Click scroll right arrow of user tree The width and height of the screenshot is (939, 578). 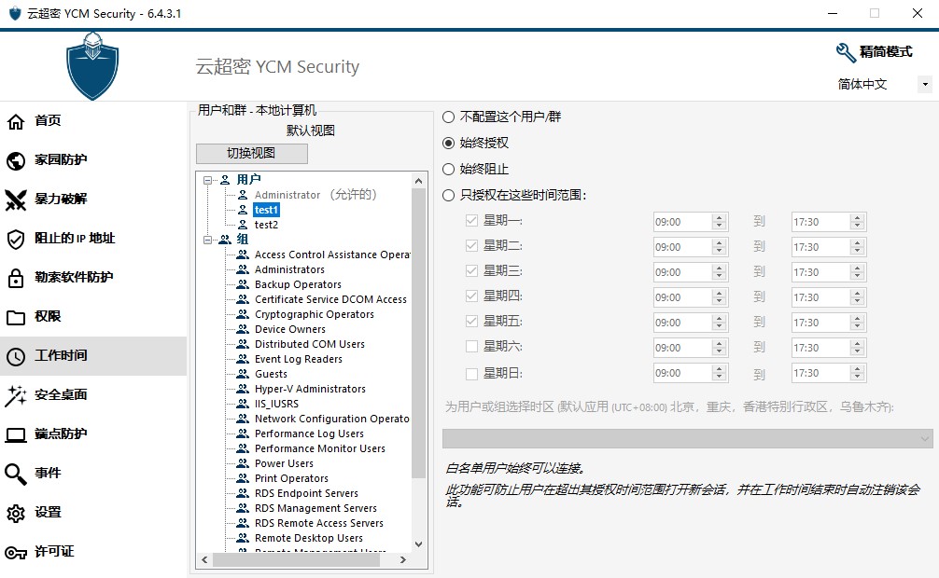pos(403,560)
